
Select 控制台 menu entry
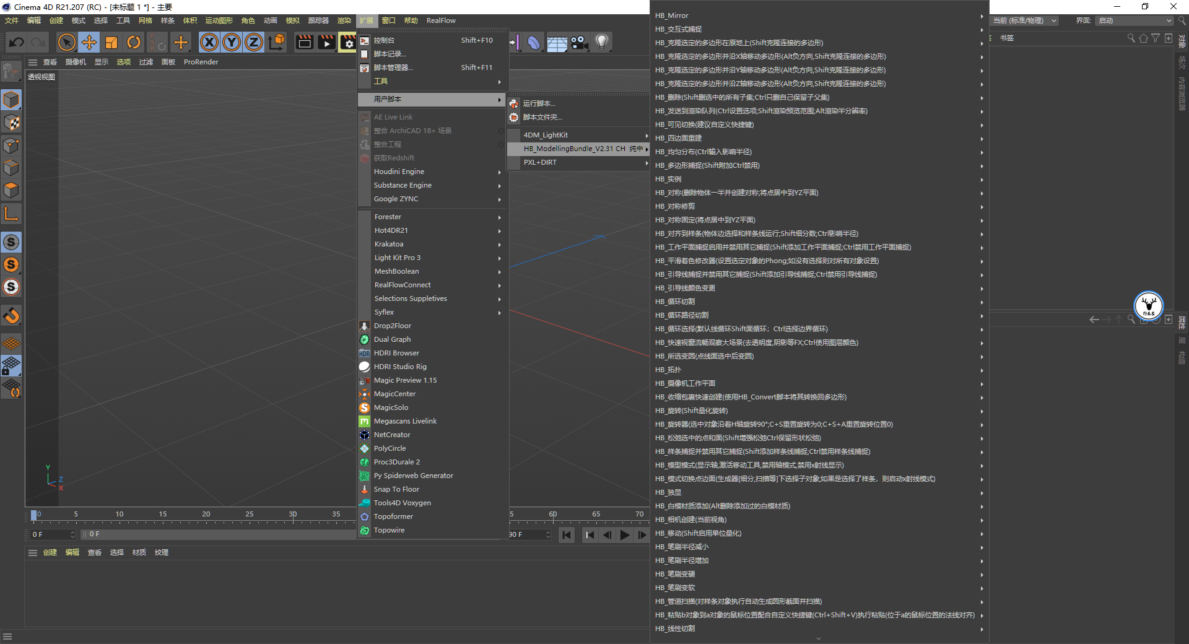(433, 40)
